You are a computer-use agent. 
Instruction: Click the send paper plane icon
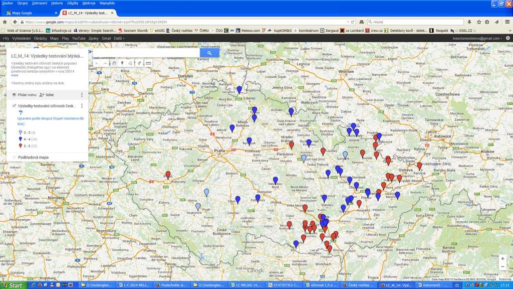coord(496,22)
